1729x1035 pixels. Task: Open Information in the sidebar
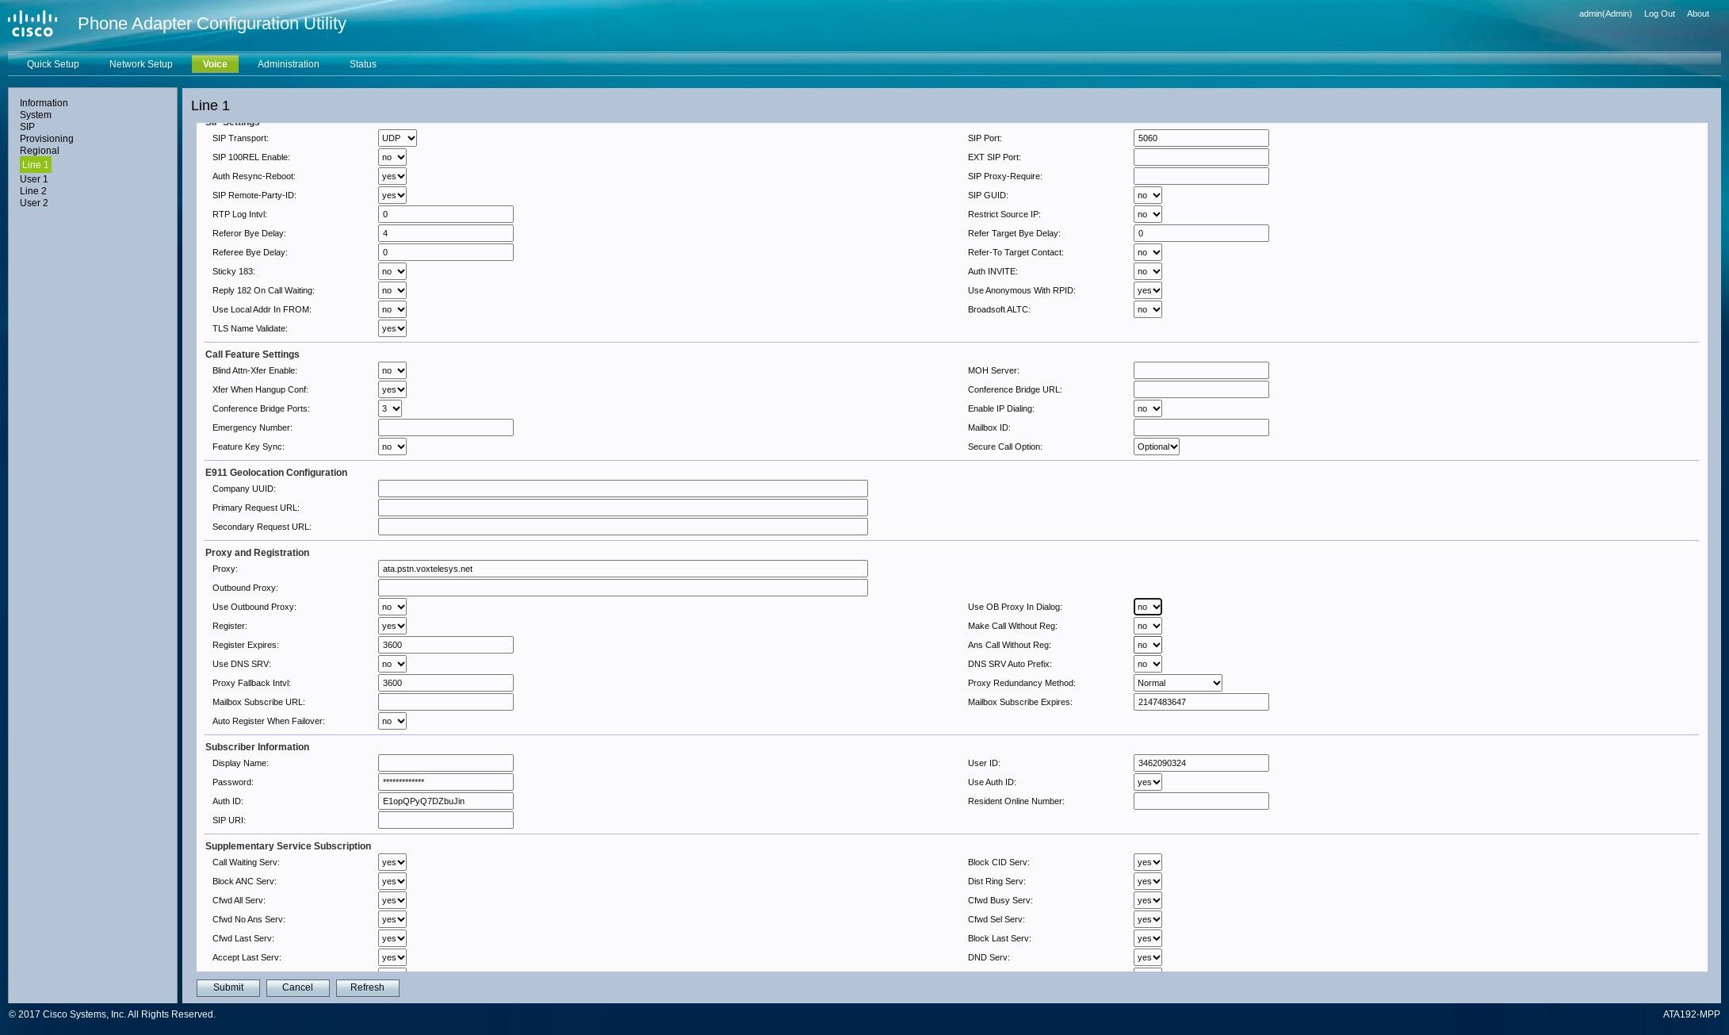click(x=44, y=103)
